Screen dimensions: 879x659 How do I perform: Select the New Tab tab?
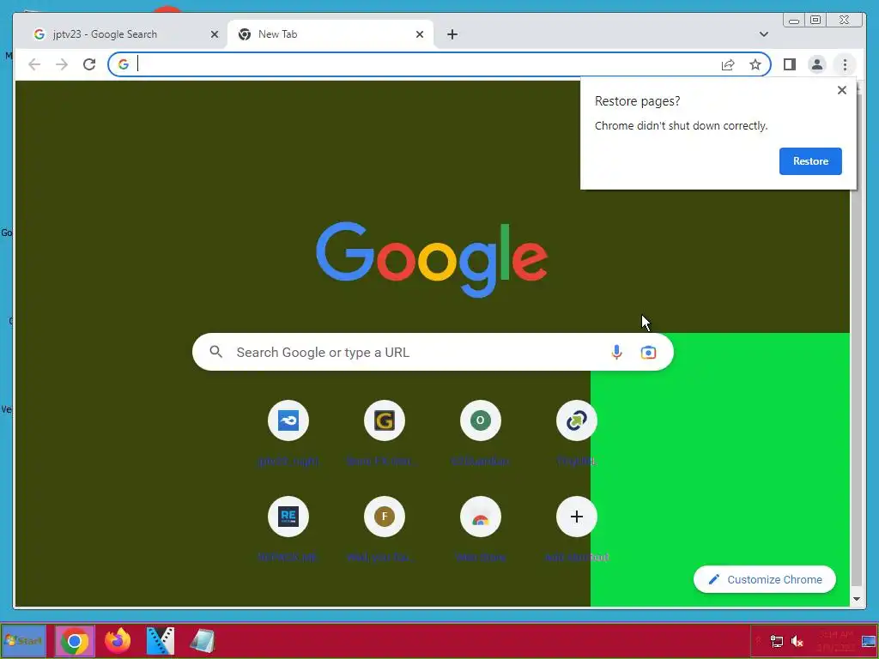coord(330,34)
